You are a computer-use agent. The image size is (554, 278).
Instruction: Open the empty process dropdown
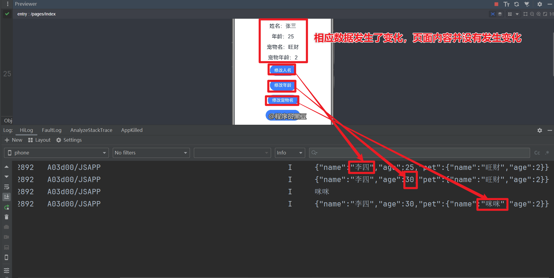tap(232, 153)
